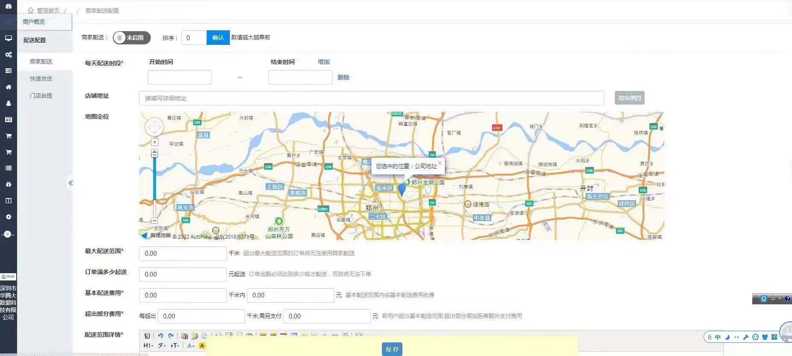Click the 店铺地址 address input field

pyautogui.click(x=371, y=98)
